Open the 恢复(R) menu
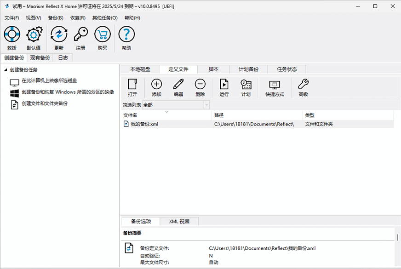 coord(77,17)
